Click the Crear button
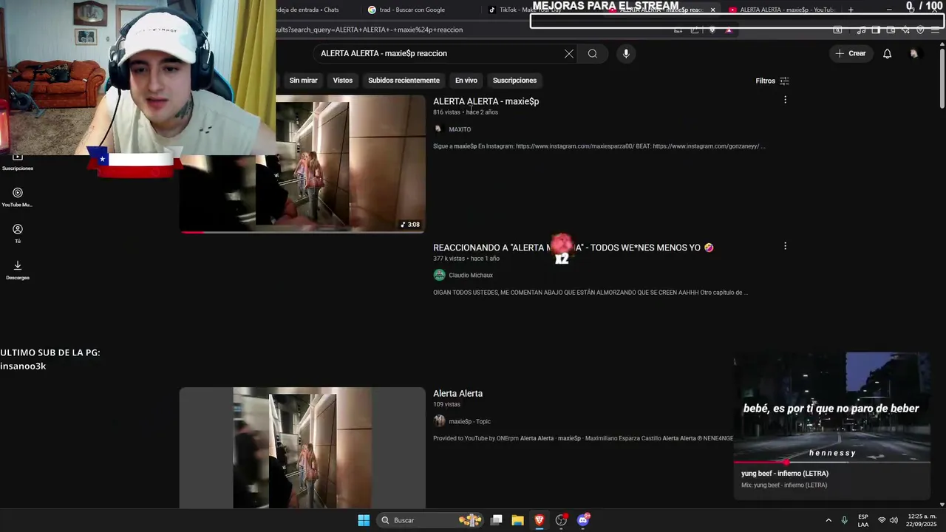Viewport: 946px width, 532px height. click(x=851, y=53)
